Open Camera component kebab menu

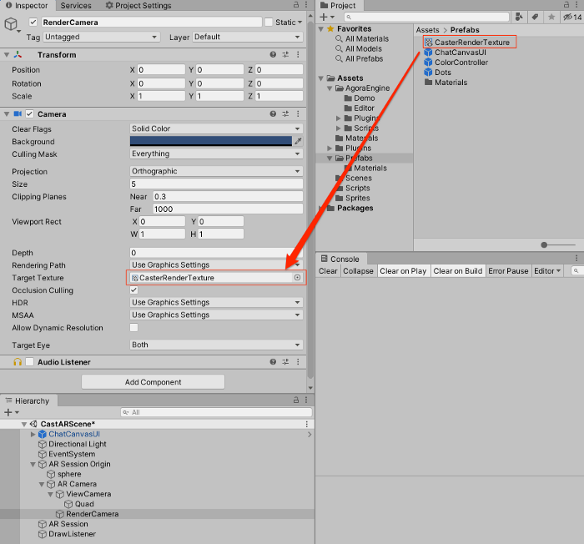pos(298,114)
